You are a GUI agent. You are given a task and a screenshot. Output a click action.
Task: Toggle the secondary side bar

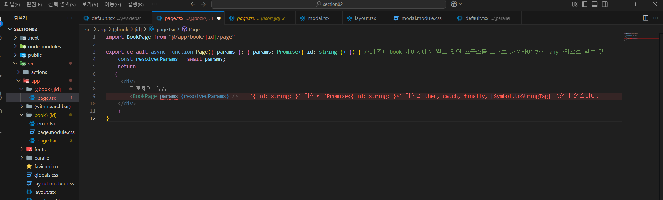coord(605,4)
